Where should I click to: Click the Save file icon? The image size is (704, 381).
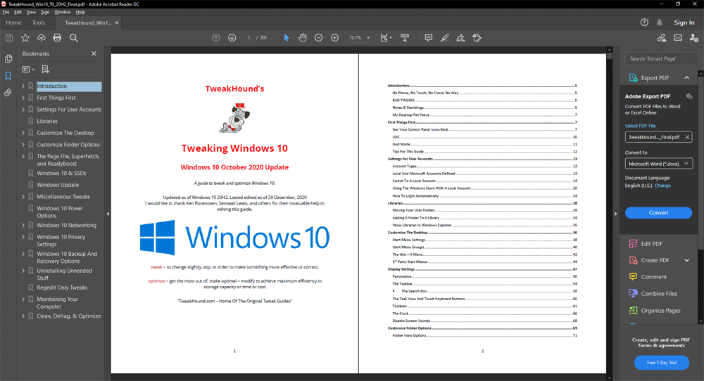9,38
